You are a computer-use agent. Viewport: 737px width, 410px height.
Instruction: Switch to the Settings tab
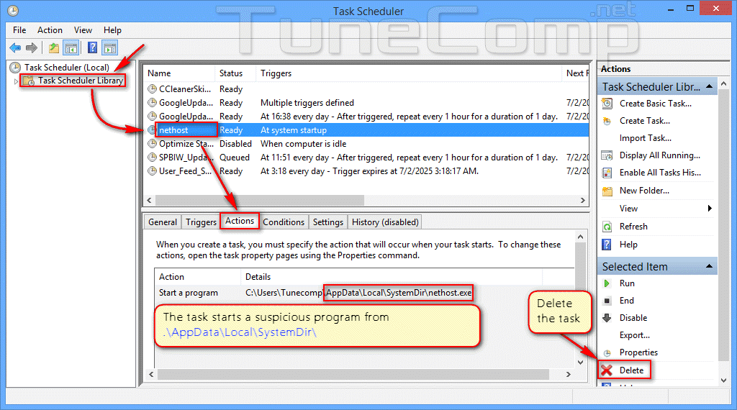tap(327, 222)
